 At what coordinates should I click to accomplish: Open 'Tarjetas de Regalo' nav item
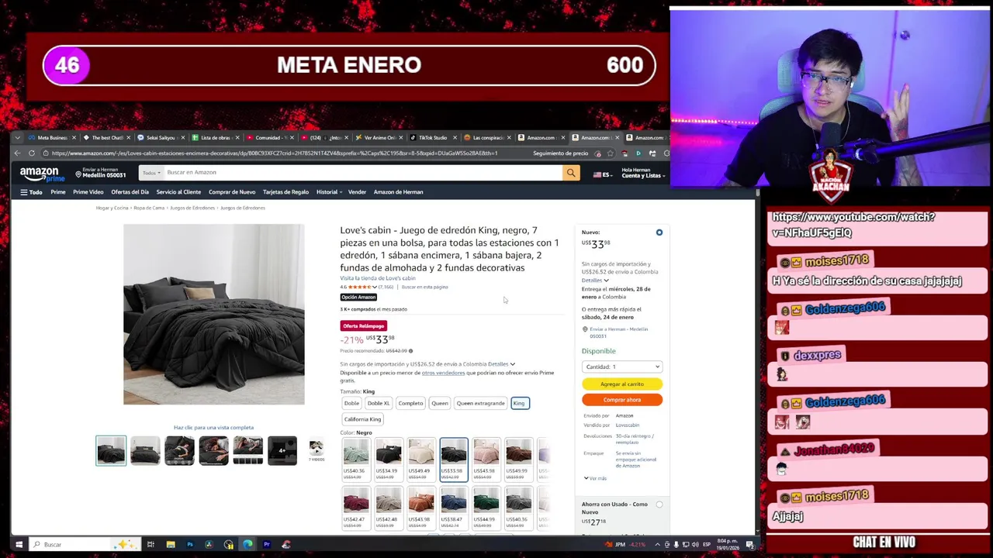click(285, 192)
